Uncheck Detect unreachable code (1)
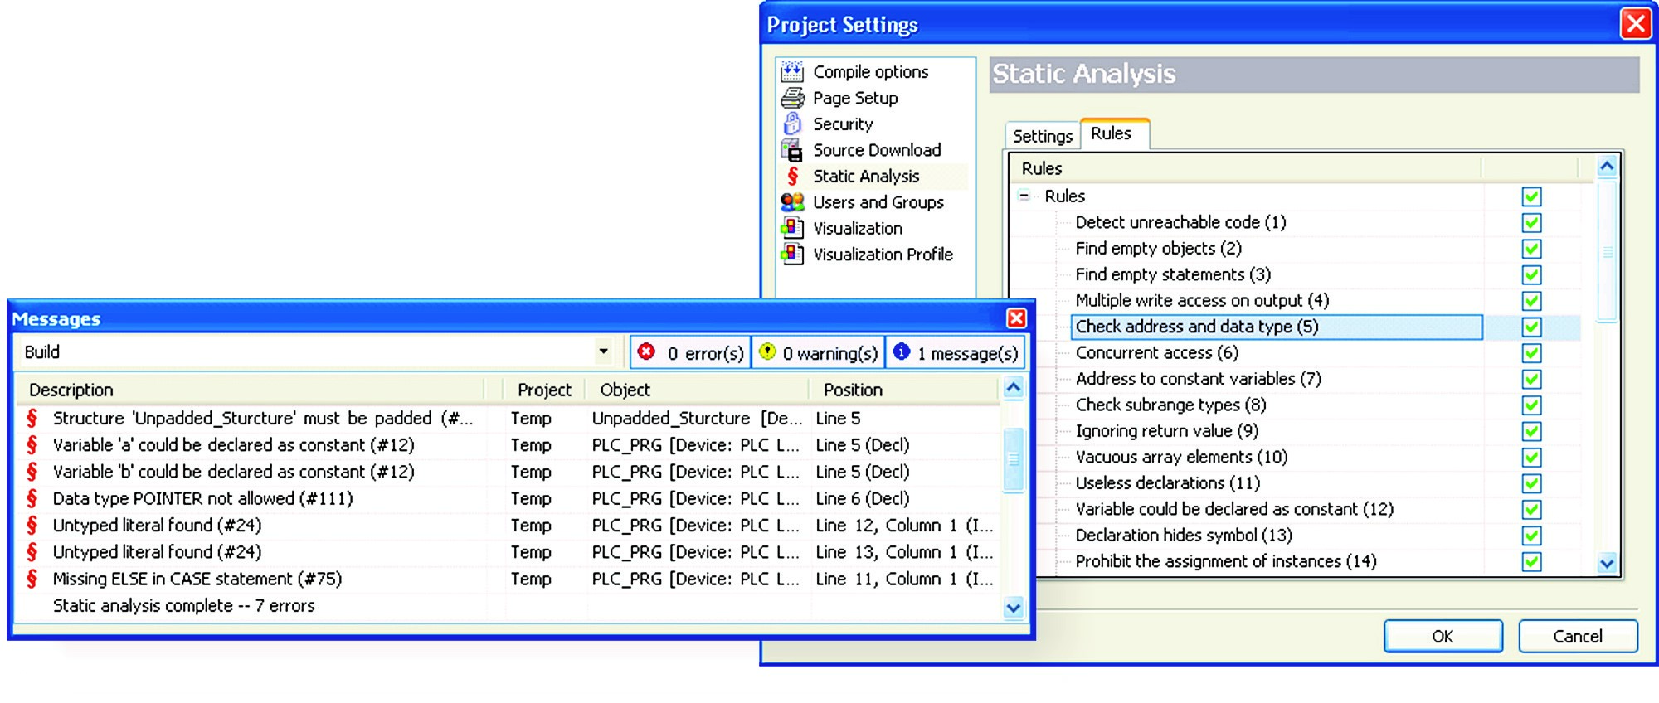The image size is (1659, 703). 1531,222
